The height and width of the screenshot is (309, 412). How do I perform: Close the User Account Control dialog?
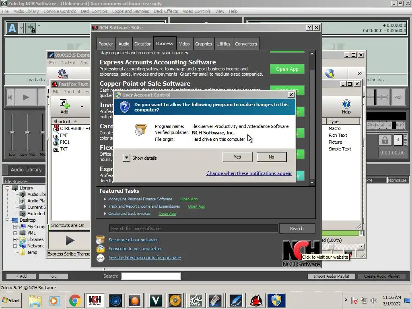(291, 95)
